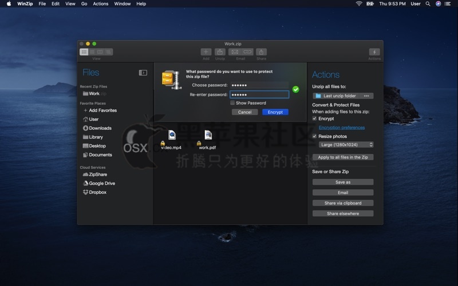Open Desktop in sidebar
Image resolution: width=458 pixels, height=286 pixels.
point(94,146)
